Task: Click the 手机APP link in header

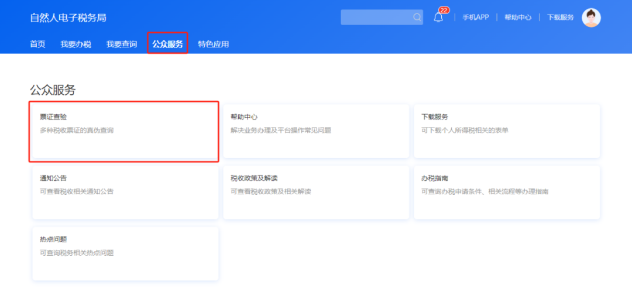Action: point(476,18)
